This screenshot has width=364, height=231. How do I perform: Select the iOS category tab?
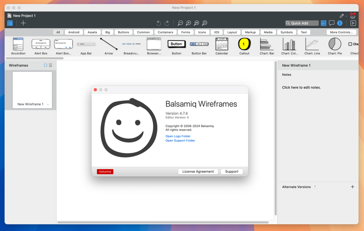(x=217, y=32)
